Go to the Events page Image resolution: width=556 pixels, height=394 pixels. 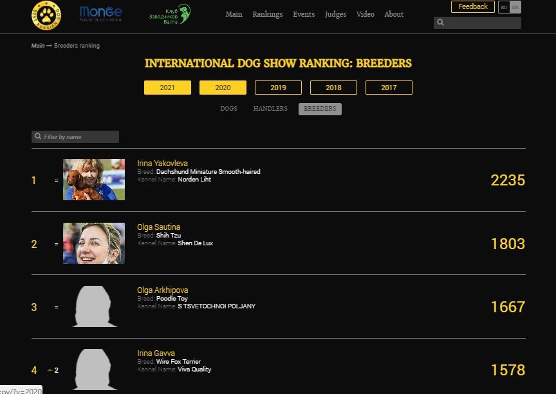[x=304, y=14]
